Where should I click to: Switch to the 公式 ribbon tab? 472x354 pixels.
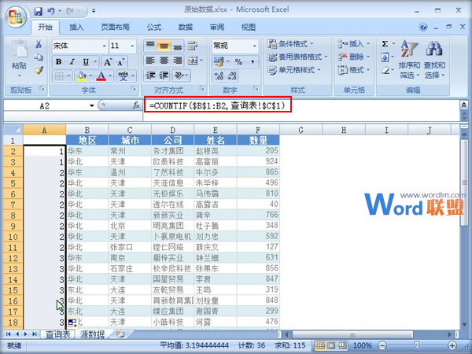pos(154,28)
